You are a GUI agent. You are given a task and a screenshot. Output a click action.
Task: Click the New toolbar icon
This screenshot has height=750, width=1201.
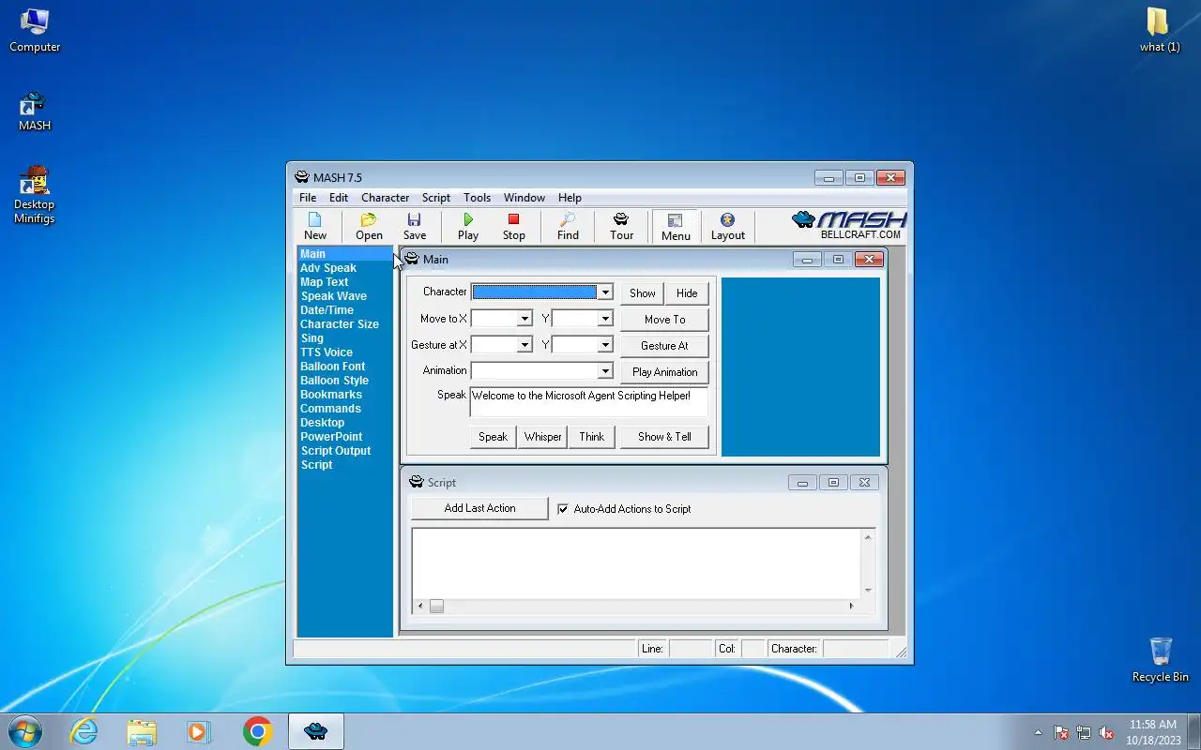[x=315, y=226]
